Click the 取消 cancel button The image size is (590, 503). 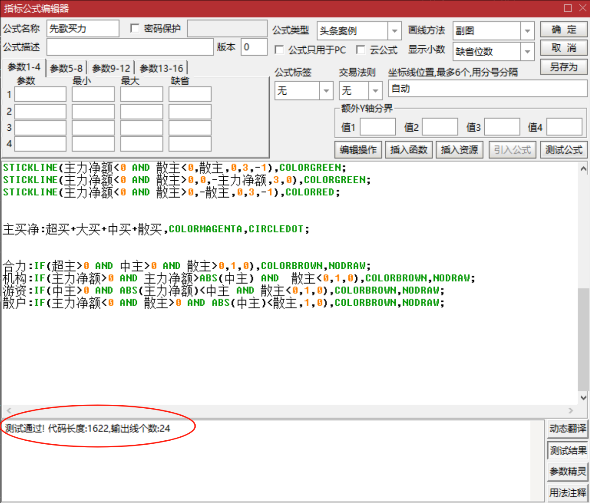pos(564,48)
